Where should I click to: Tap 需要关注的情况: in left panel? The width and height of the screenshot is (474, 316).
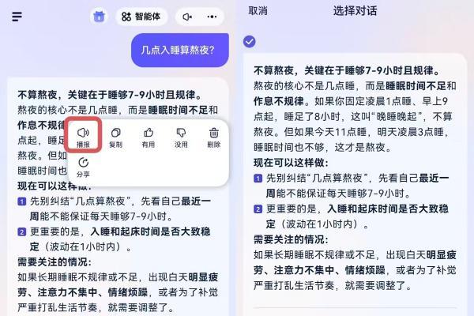click(x=55, y=261)
